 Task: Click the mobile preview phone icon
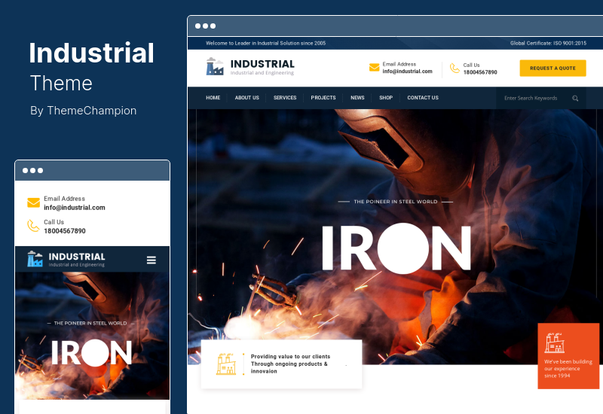point(33,226)
